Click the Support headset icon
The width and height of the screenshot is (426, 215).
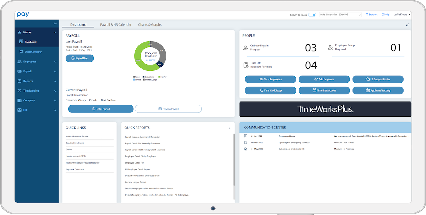[x=367, y=15]
